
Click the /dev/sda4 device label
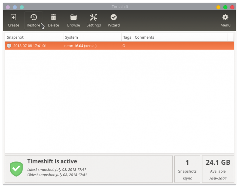click(x=218, y=178)
